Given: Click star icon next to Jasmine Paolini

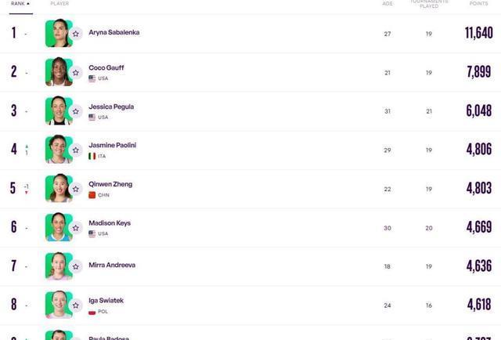Looking at the screenshot, I should coord(76,150).
